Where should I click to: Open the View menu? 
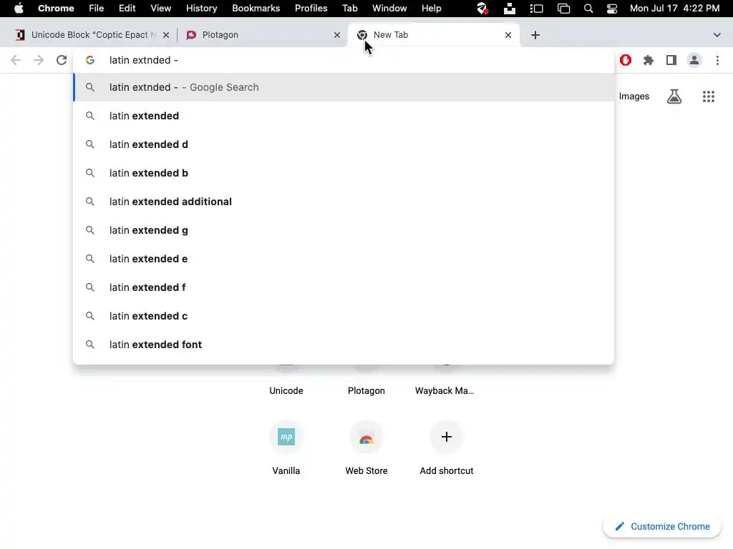pos(160,9)
